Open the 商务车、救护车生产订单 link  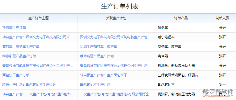pos(21,47)
